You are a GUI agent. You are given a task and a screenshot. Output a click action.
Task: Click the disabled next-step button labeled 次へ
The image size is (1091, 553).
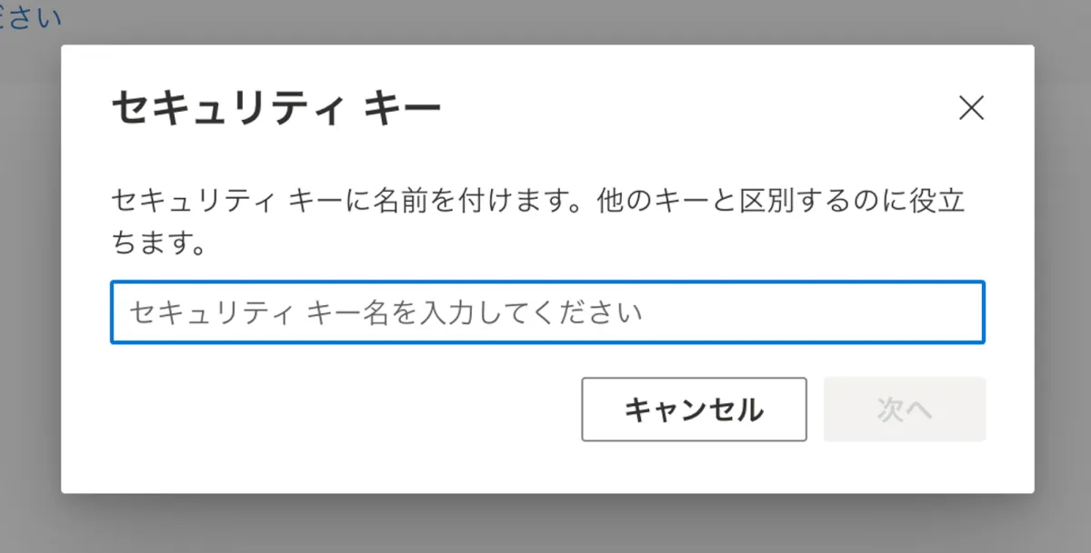click(905, 410)
